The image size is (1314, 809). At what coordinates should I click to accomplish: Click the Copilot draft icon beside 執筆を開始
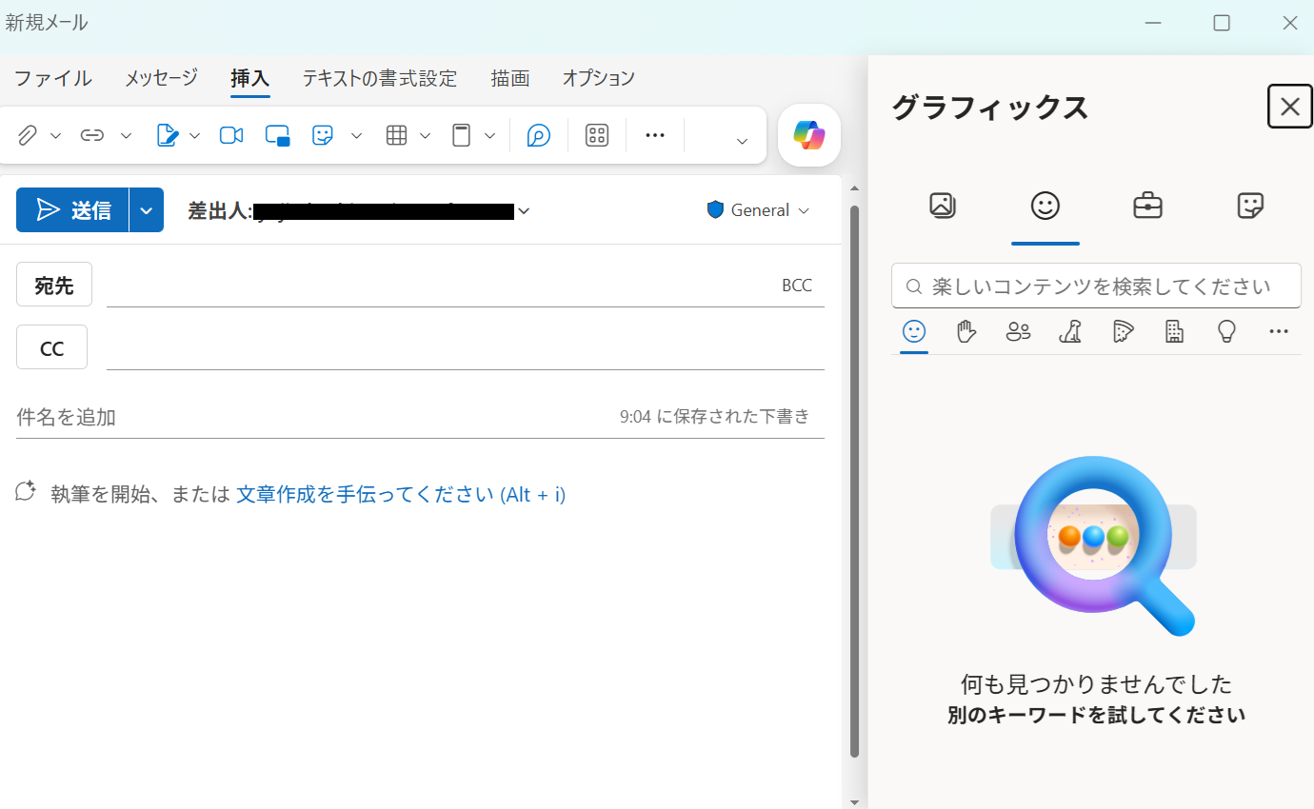point(26,491)
